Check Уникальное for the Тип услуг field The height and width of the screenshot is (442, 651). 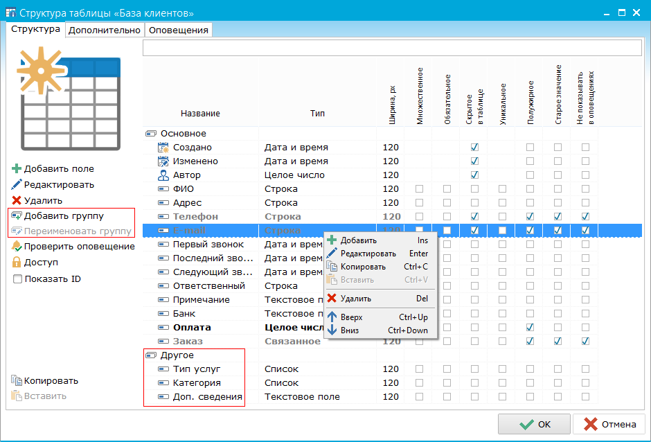pos(502,369)
